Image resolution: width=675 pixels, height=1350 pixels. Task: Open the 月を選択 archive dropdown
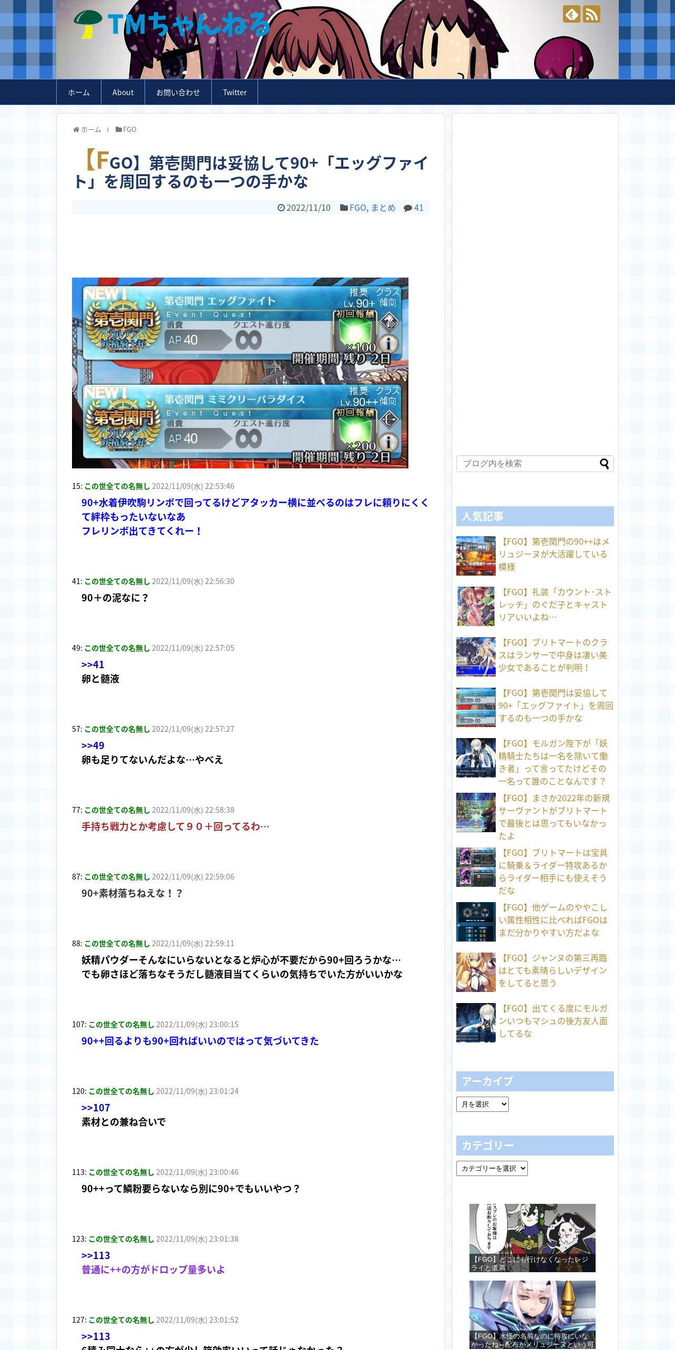pos(483,1104)
